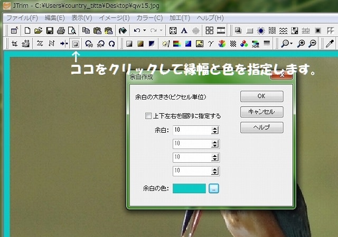This screenshot has height=237, width=338.
Task: Click the filmstrip icon in toolbar
Action: tap(221, 31)
